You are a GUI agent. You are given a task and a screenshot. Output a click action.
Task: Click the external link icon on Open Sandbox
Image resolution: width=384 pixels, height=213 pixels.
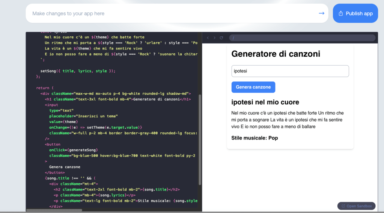[x=343, y=206]
